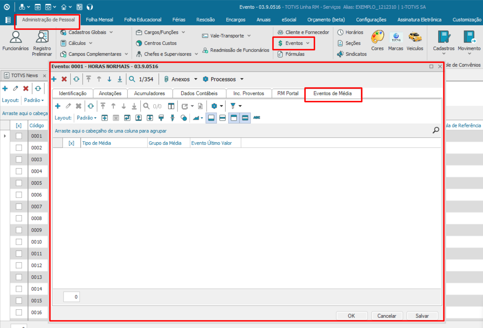Open Readmissão de Funcionários
The width and height of the screenshot is (483, 328).
pos(236,50)
